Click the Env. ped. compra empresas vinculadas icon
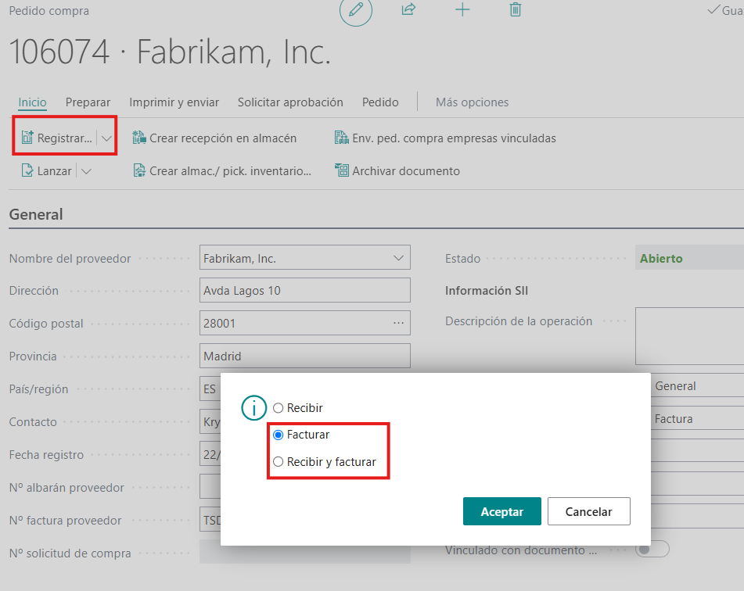This screenshot has width=744, height=591. click(x=342, y=138)
